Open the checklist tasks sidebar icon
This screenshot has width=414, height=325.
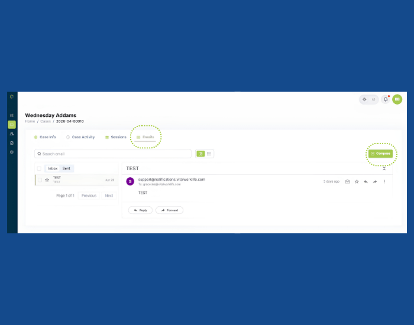[12, 143]
